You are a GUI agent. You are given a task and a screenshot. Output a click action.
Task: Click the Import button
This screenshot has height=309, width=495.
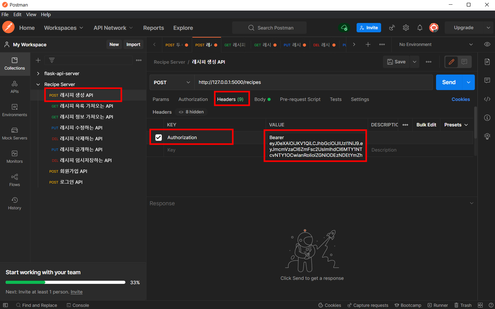133,44
